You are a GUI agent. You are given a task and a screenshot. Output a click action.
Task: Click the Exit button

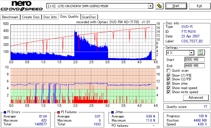tap(199, 6)
